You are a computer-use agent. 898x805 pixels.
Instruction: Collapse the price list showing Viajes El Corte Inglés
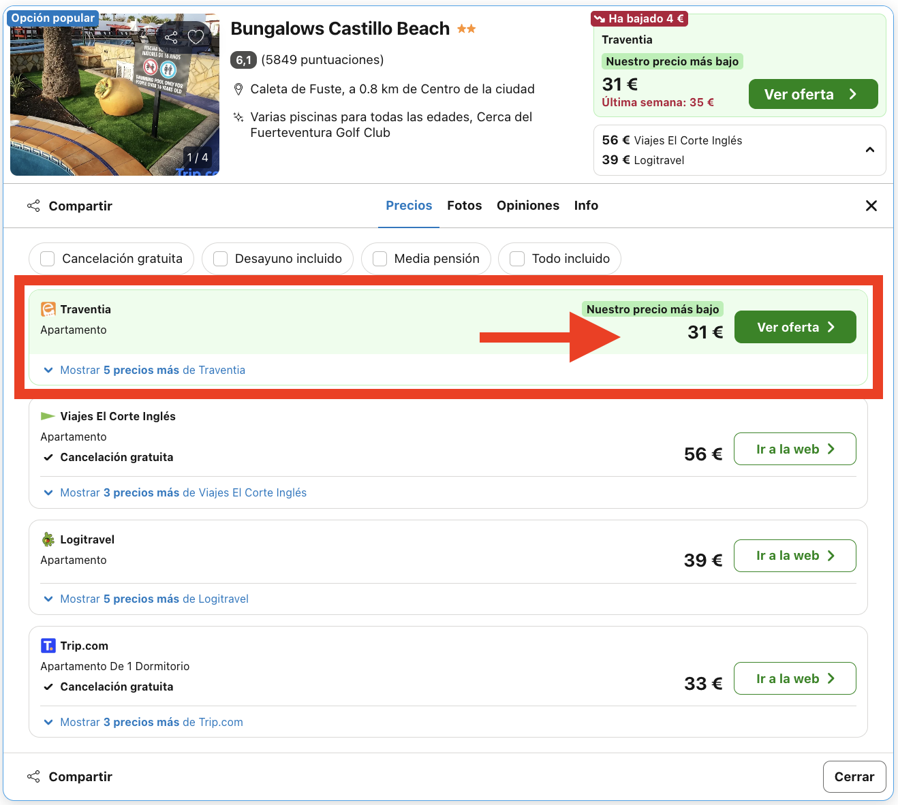(x=869, y=149)
